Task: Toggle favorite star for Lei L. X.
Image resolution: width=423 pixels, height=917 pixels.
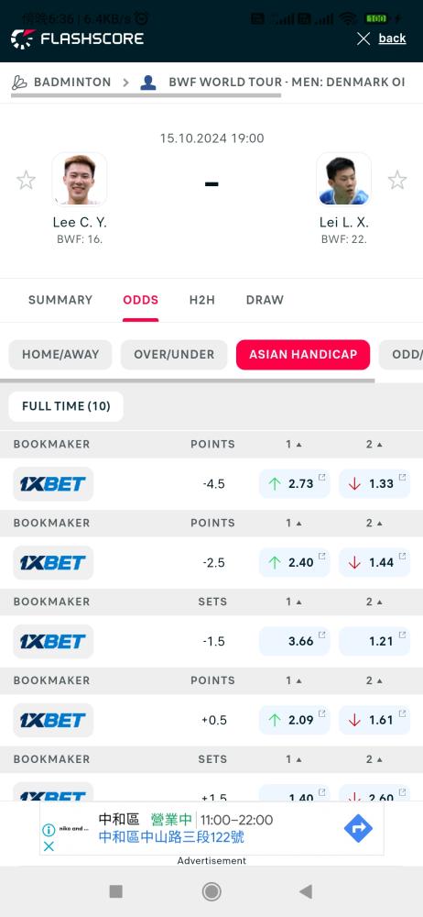Action: (x=397, y=180)
